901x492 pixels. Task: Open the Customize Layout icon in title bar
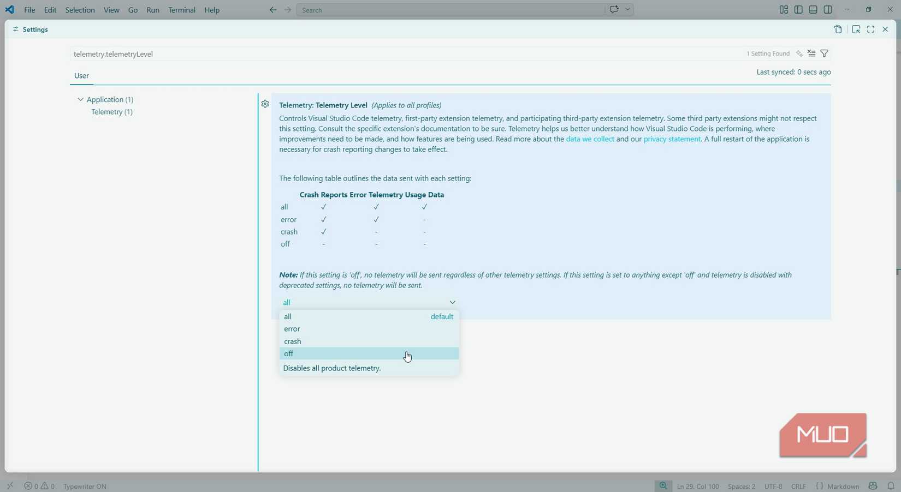[x=784, y=9]
